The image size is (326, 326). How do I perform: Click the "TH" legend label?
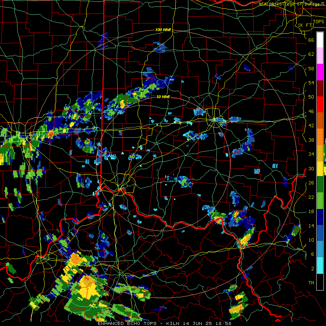(x=311, y=283)
